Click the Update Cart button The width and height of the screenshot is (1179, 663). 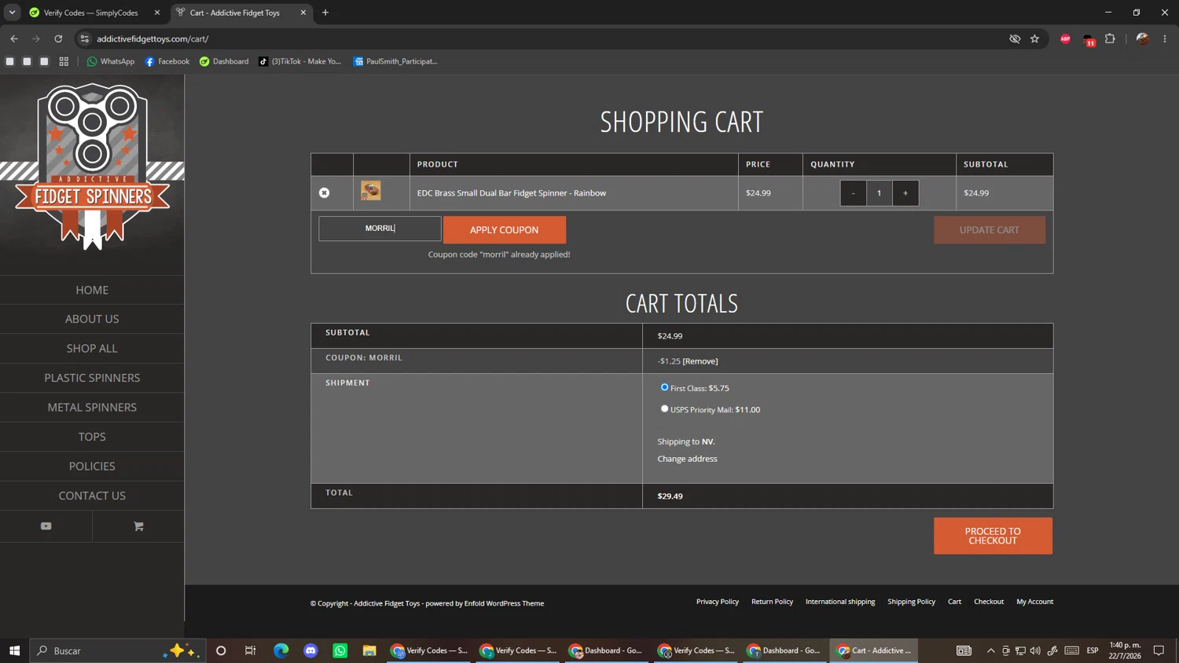990,229
